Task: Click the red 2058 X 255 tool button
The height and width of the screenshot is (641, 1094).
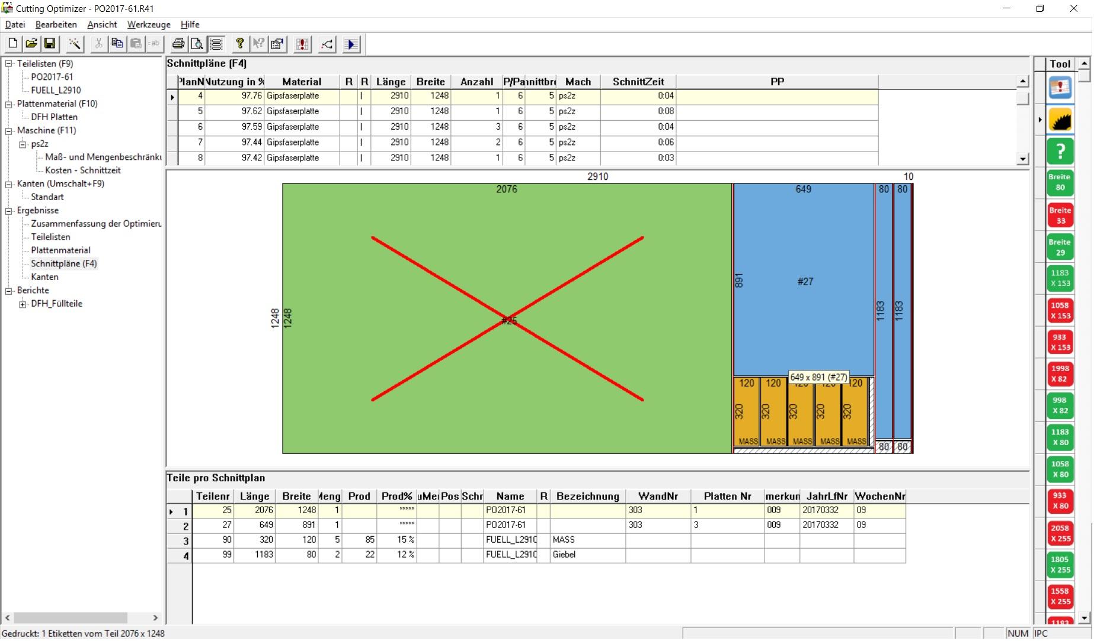Action: pyautogui.click(x=1060, y=533)
